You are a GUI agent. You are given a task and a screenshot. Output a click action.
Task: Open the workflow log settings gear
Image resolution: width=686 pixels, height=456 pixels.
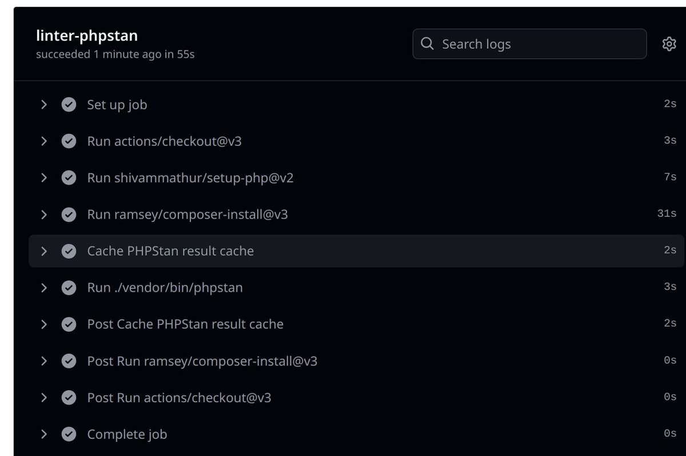[x=668, y=43]
